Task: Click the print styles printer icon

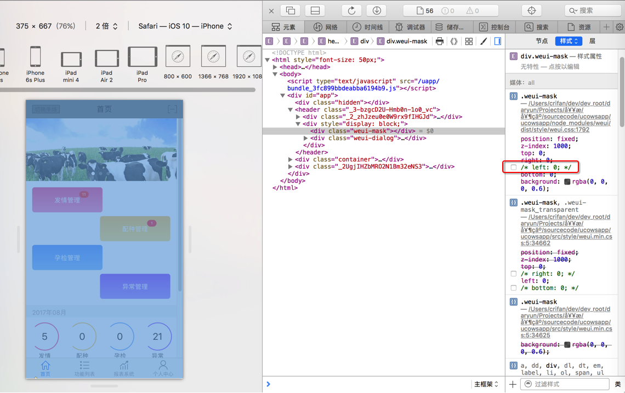Action: (x=439, y=41)
